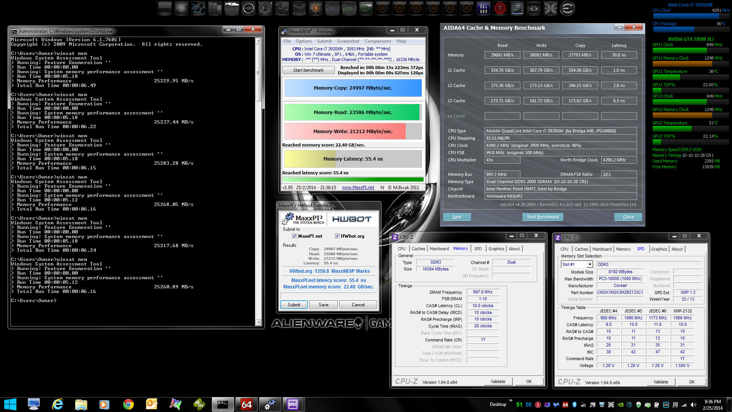This screenshot has width=732, height=412.
Task: Click the Bluetooth tray icon
Action: 575,405
